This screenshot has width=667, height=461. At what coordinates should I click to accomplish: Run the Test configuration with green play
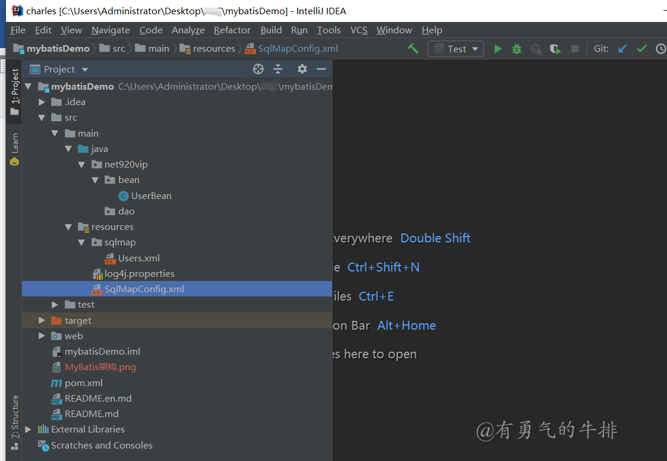point(498,49)
